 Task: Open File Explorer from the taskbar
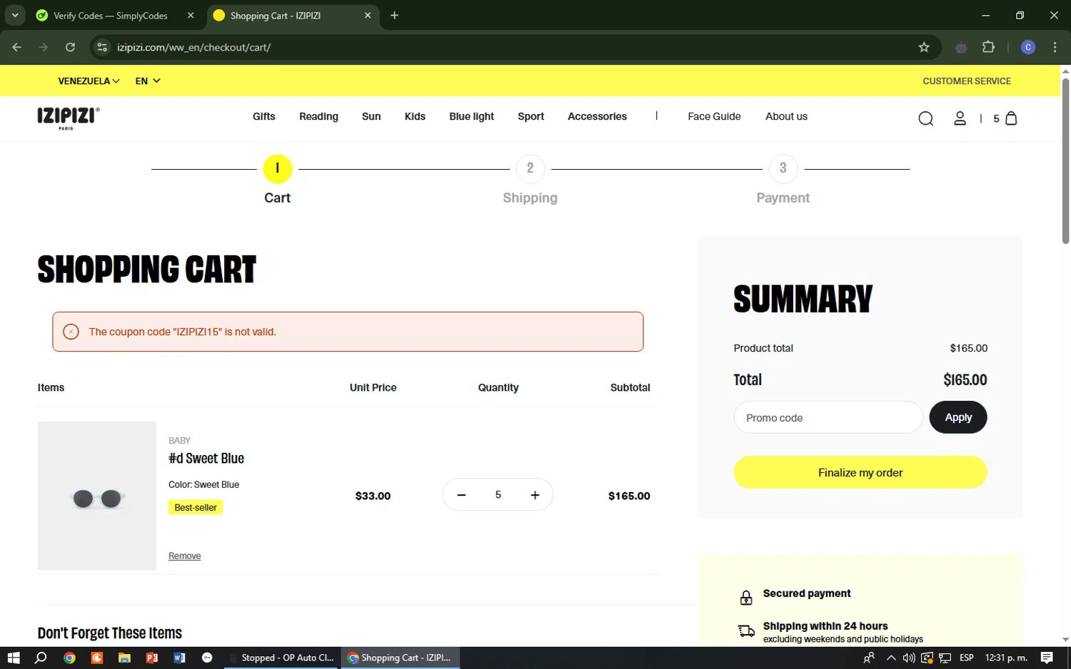pos(124,658)
